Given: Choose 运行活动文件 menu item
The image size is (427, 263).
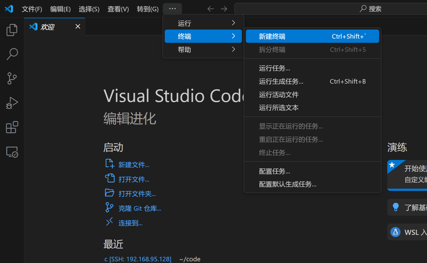Looking at the screenshot, I should pos(312,95).
